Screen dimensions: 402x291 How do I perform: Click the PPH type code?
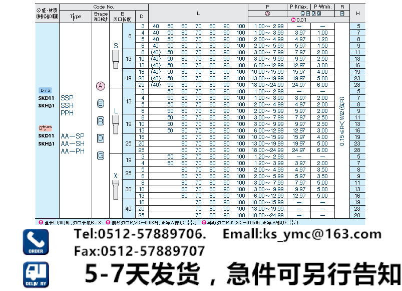(x=67, y=113)
